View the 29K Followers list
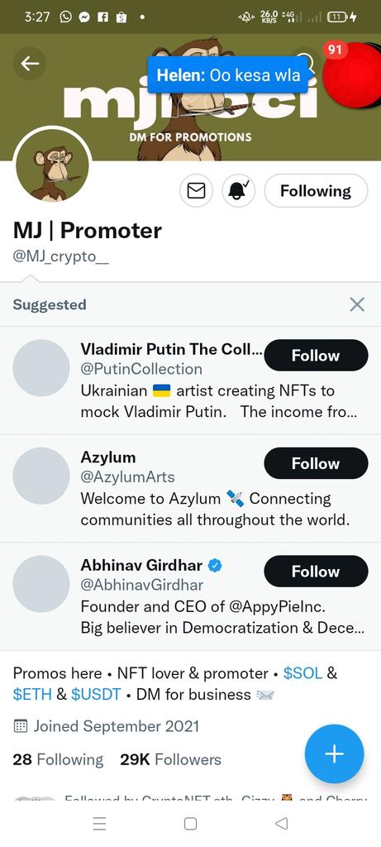381x847 pixels. pos(170,759)
